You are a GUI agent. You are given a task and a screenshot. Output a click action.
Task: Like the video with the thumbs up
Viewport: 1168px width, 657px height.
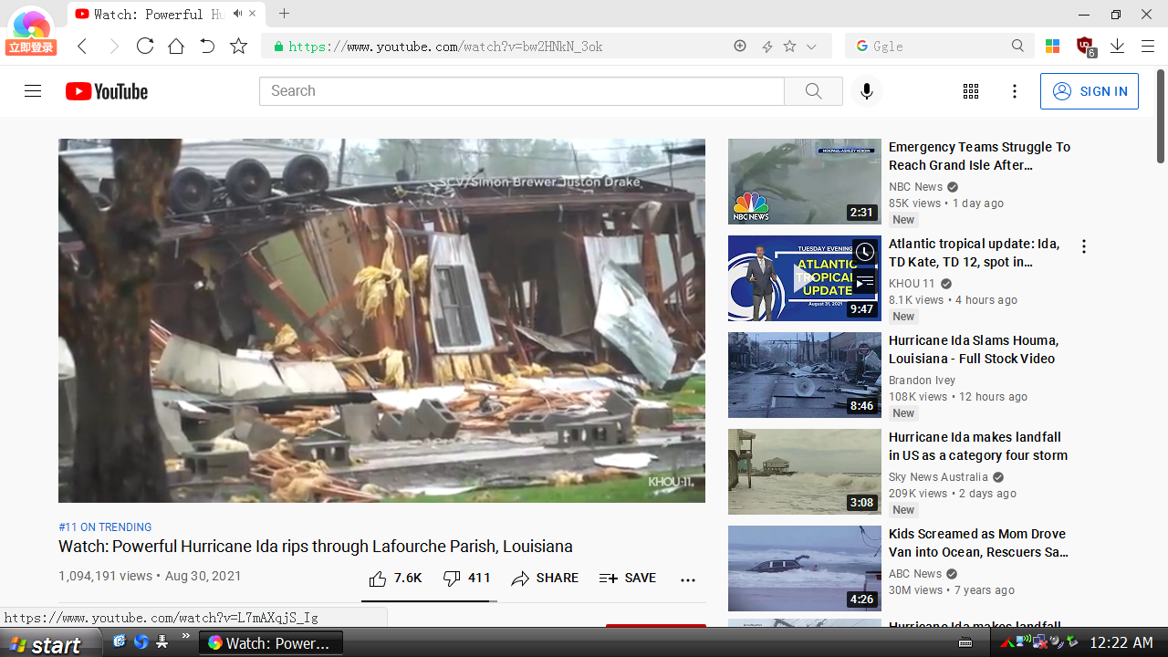click(377, 578)
